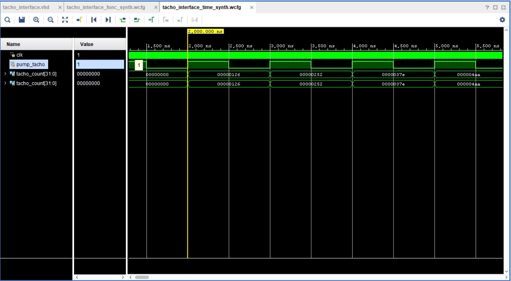The width and height of the screenshot is (511, 281).
Task: Click name panel scrollbar right arrow
Action: point(123,277)
